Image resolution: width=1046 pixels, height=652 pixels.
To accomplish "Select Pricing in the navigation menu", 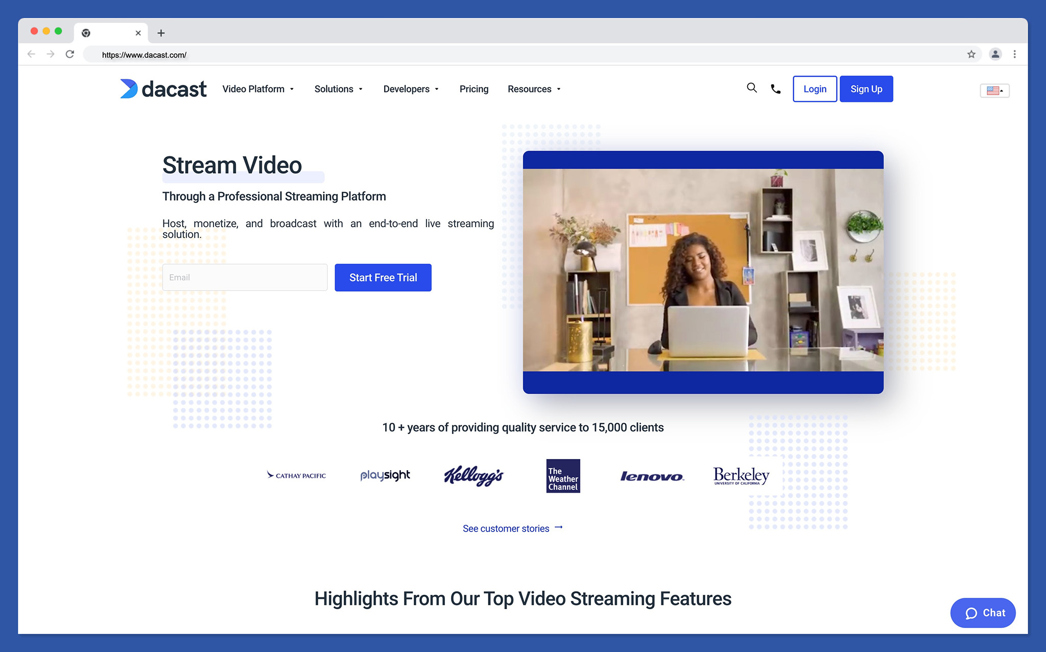I will tap(473, 89).
